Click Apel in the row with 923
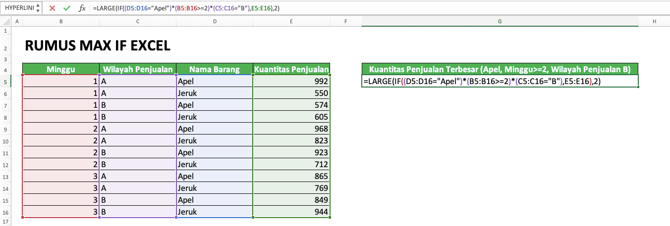 (215, 152)
